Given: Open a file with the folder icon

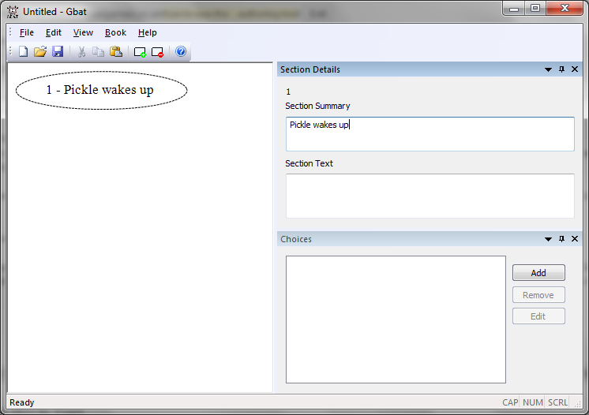Looking at the screenshot, I should [40, 51].
